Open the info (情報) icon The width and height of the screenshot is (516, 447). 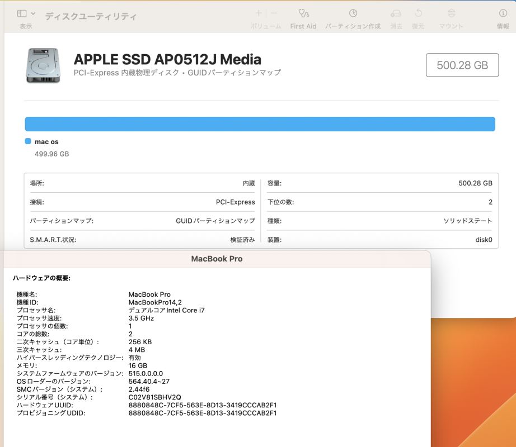pos(503,13)
